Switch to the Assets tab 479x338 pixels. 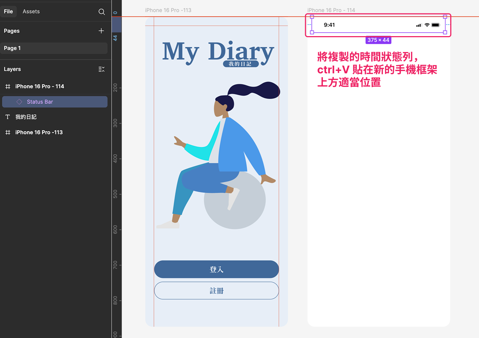point(31,11)
